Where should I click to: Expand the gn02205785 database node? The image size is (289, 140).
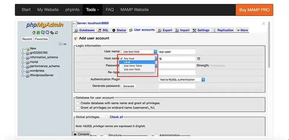pos(23,53)
